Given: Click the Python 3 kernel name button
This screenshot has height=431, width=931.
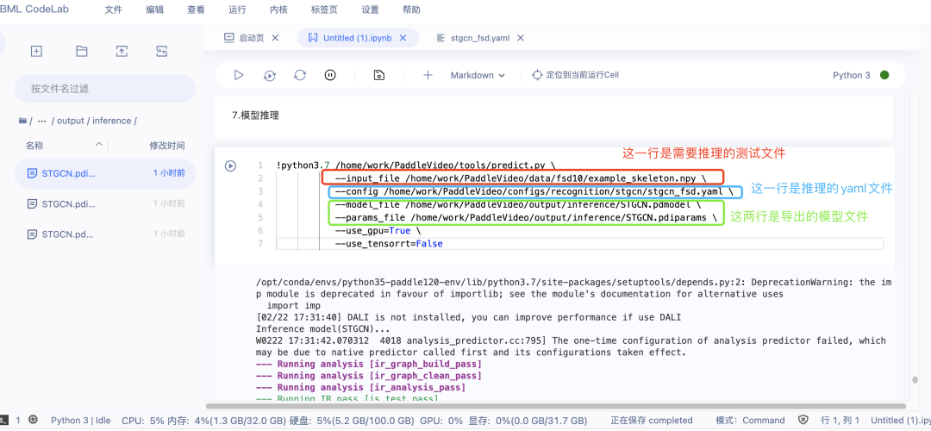Looking at the screenshot, I should pyautogui.click(x=852, y=75).
